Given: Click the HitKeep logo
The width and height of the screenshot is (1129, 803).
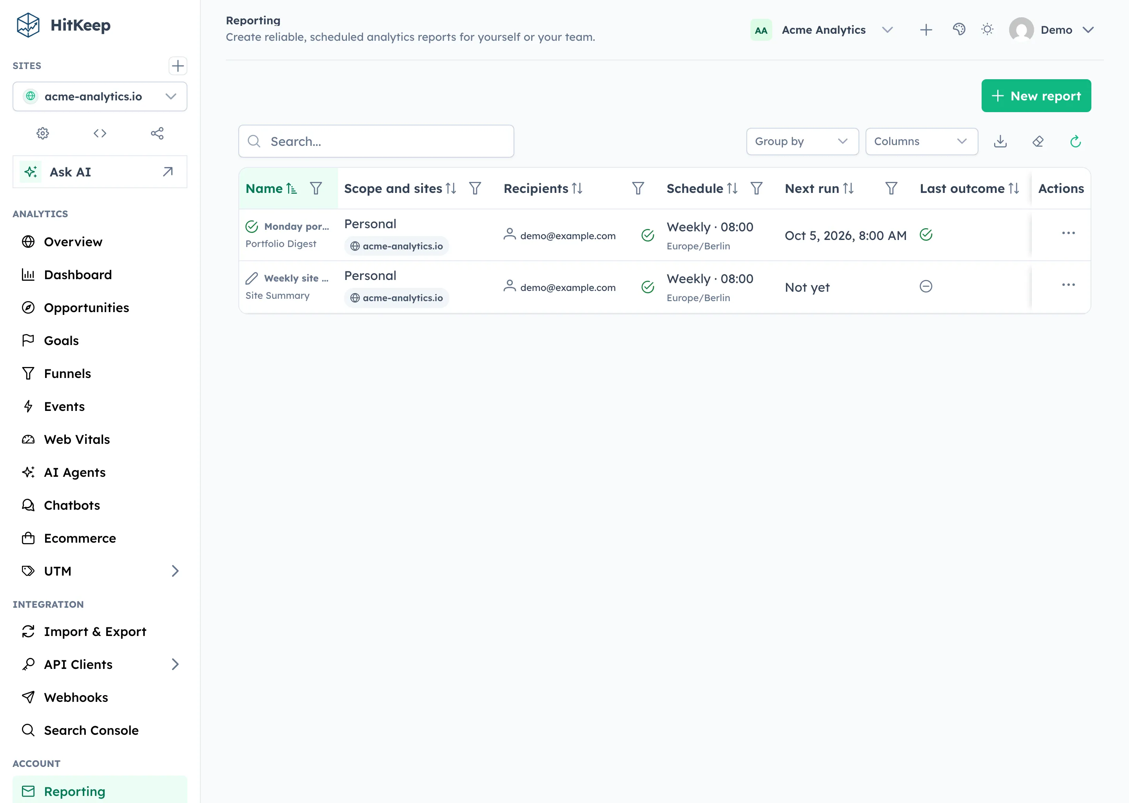Looking at the screenshot, I should [63, 25].
